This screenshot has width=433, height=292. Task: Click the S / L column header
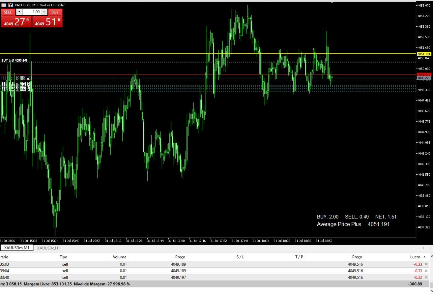point(216,257)
